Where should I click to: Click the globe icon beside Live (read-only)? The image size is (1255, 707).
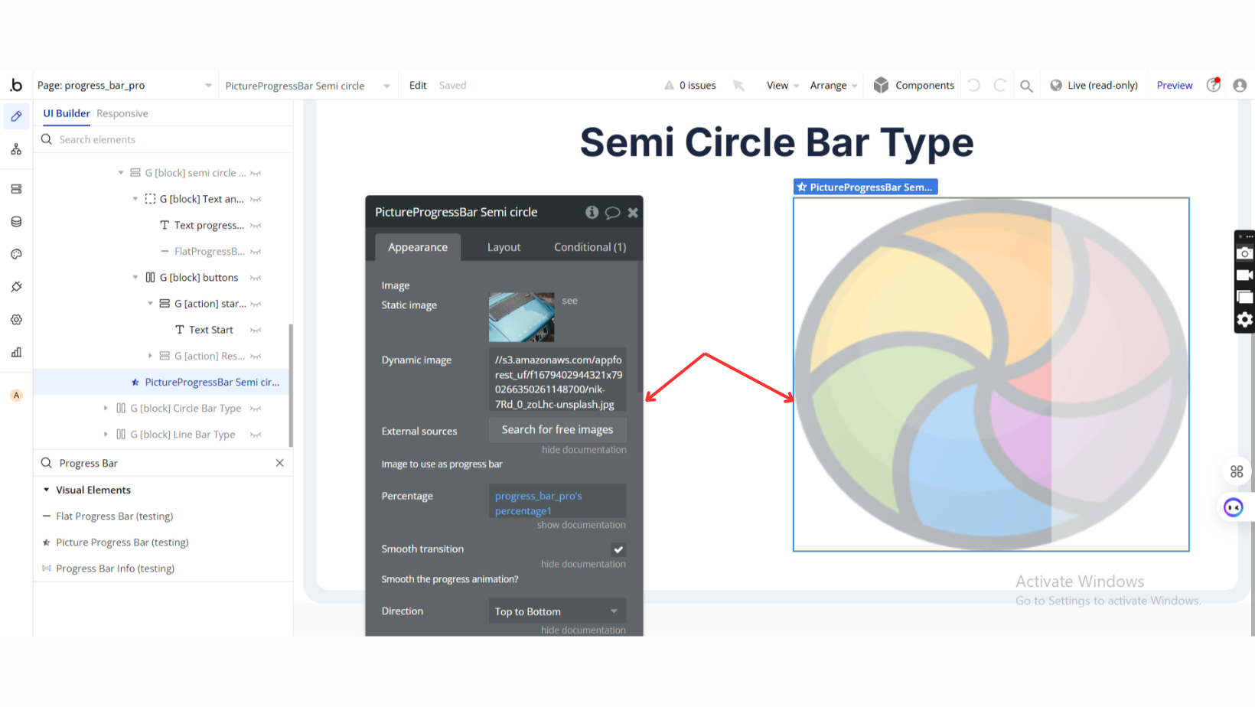point(1056,85)
